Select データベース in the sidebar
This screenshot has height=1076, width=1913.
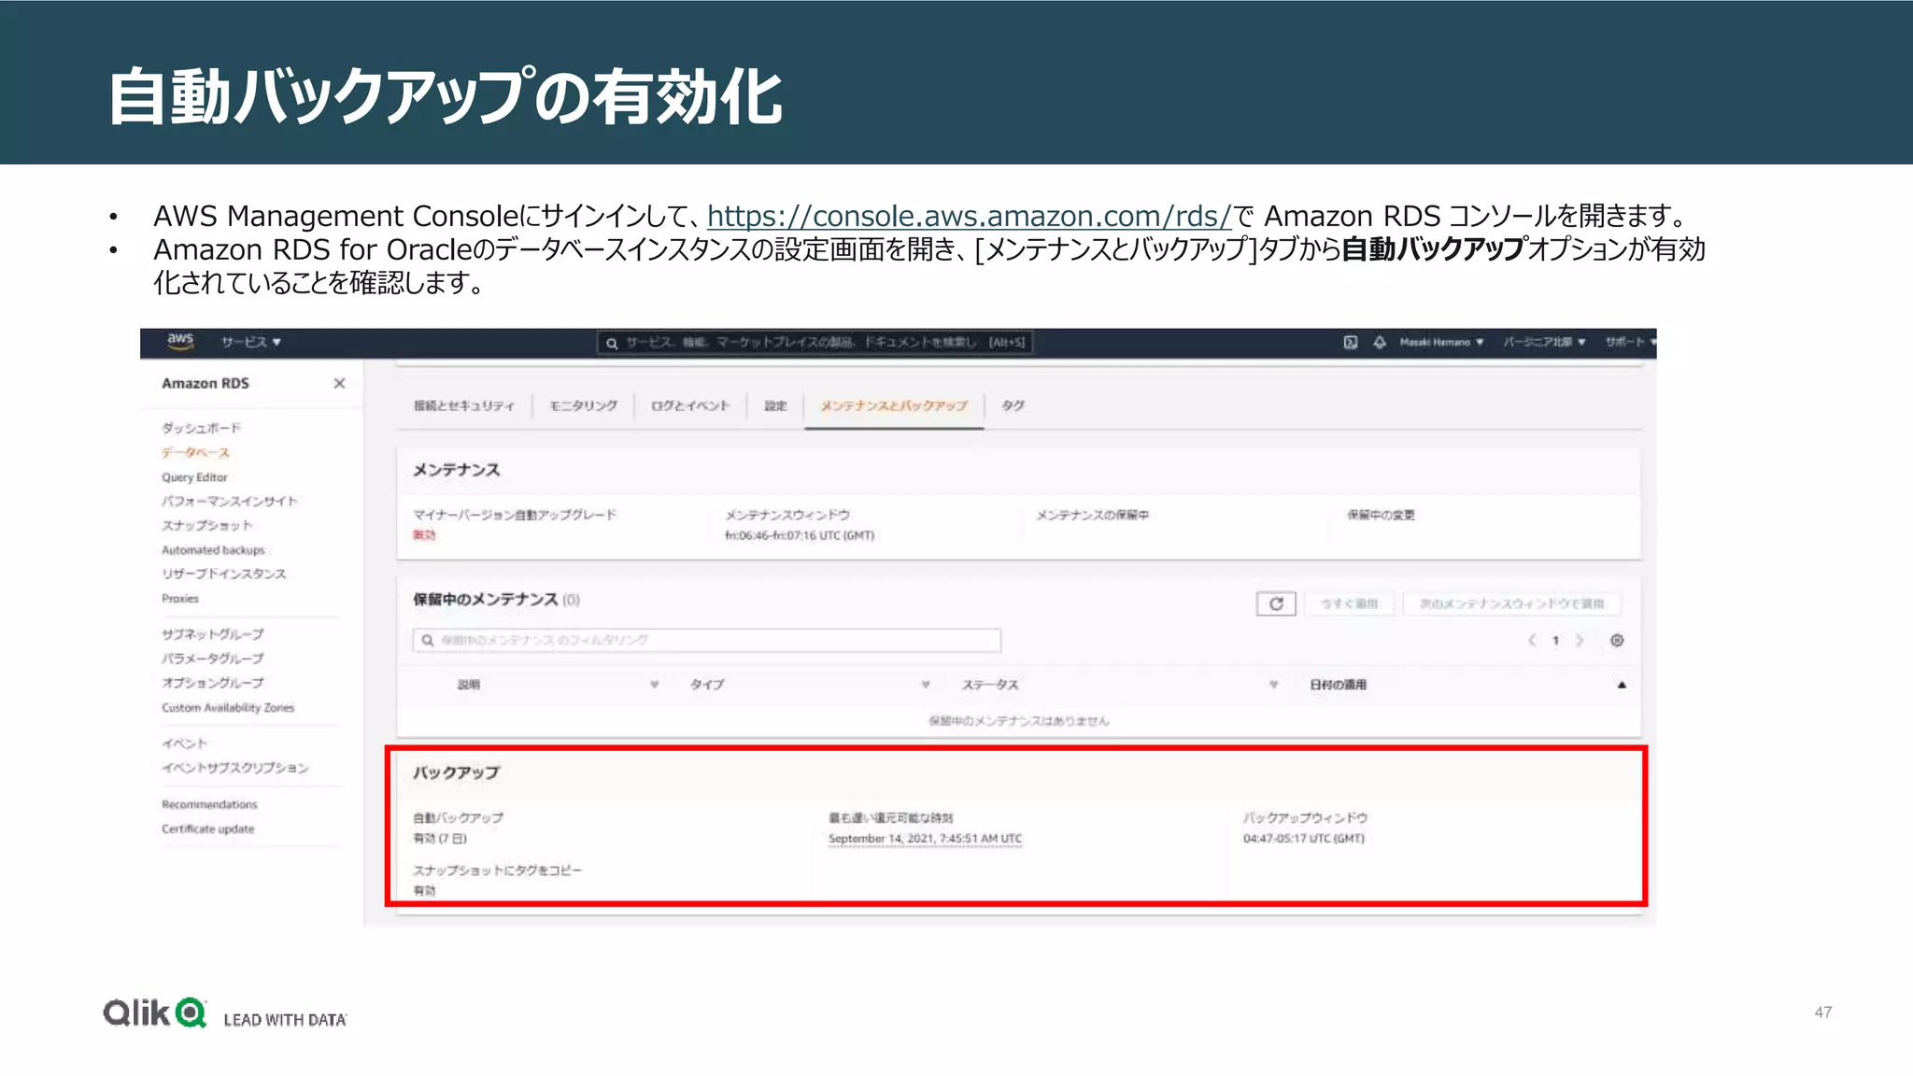click(x=195, y=452)
